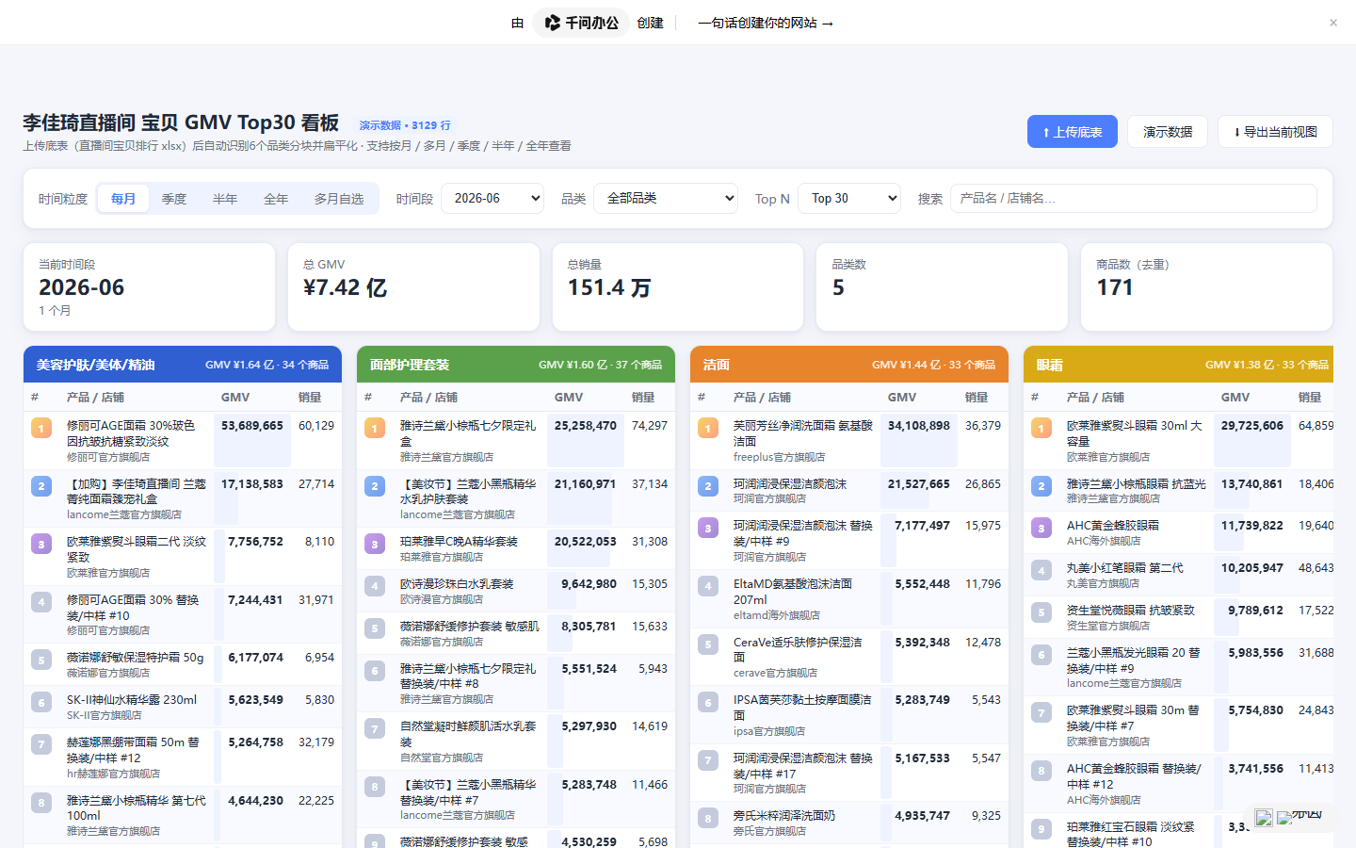1356x848 pixels.
Task: Click the 总 GMV value ¥7.42 亿
Action: tap(345, 287)
